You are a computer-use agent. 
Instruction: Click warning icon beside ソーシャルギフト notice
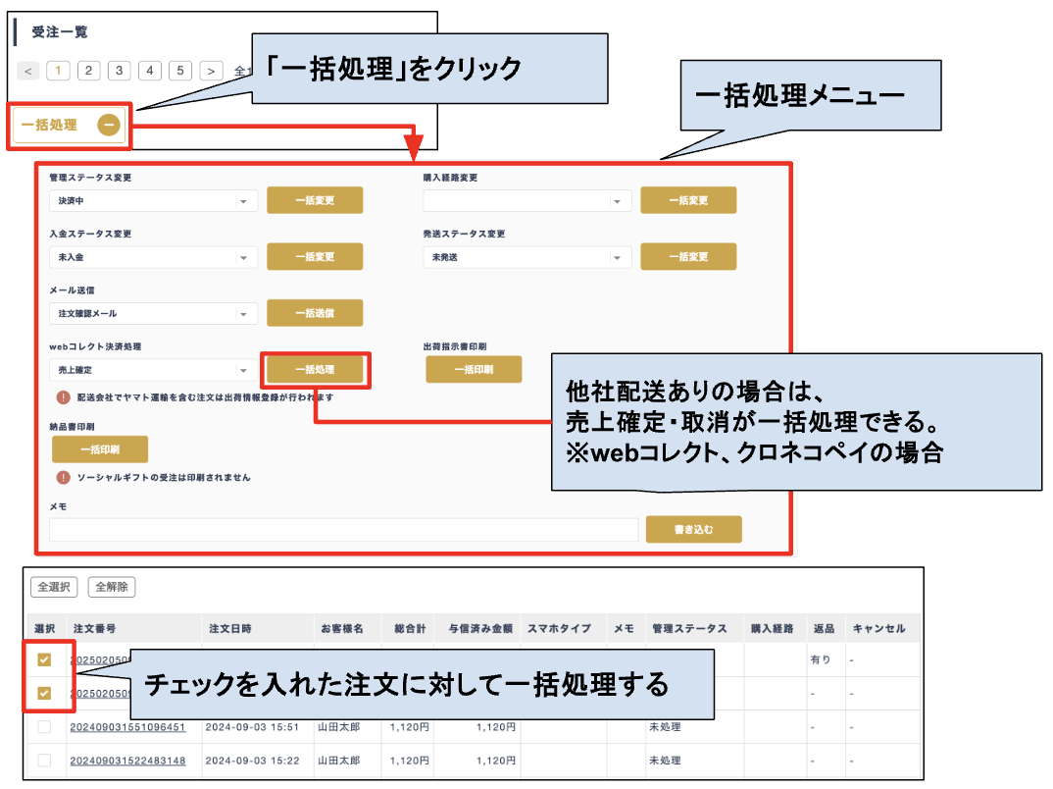[63, 477]
